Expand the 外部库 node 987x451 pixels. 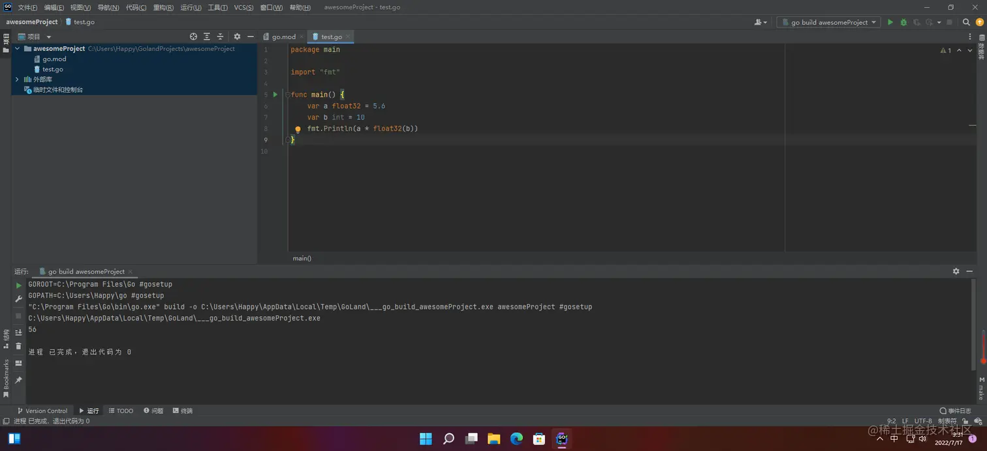[x=18, y=80]
